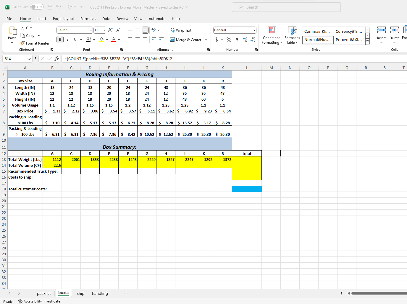The width and height of the screenshot is (407, 304).
Task: Toggle Bottom Align button
Action: [x=145, y=30]
